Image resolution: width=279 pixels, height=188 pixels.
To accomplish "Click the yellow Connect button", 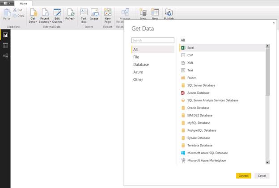I will [243, 176].
